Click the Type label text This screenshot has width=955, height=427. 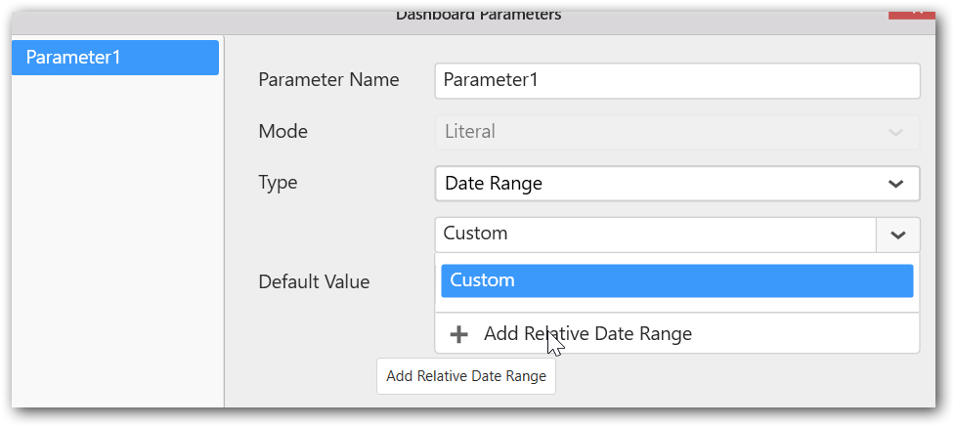tap(278, 183)
